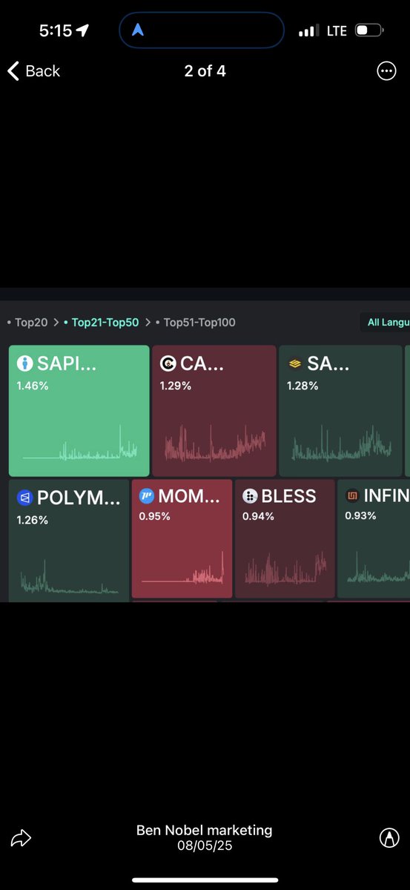Click the MOM... blue logo icon
Viewport: 410px width, 890px height.
tap(146, 496)
